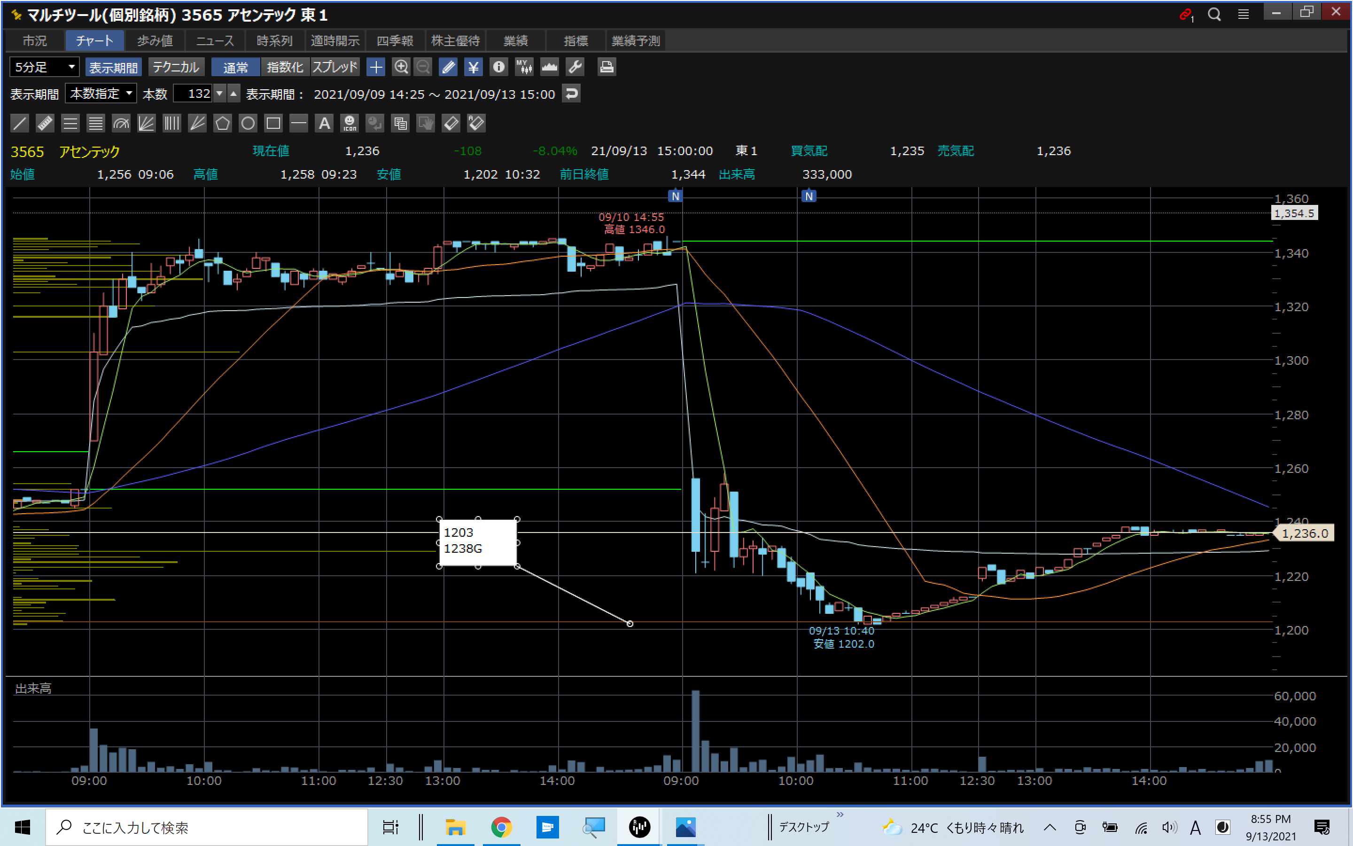Print the chart using the printer icon
Viewport: 1353px width, 846px height.
coord(607,67)
